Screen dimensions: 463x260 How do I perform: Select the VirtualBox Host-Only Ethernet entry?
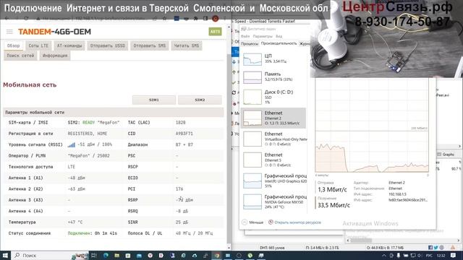click(273, 139)
